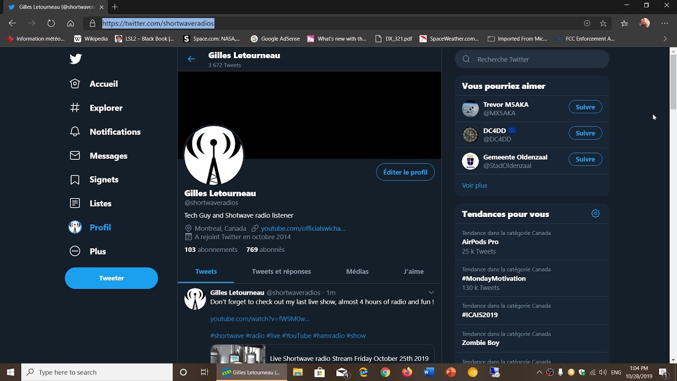This screenshot has height=381, width=677.
Task: Open the Imported From Mic... bookmarks folder
Action: [x=517, y=39]
